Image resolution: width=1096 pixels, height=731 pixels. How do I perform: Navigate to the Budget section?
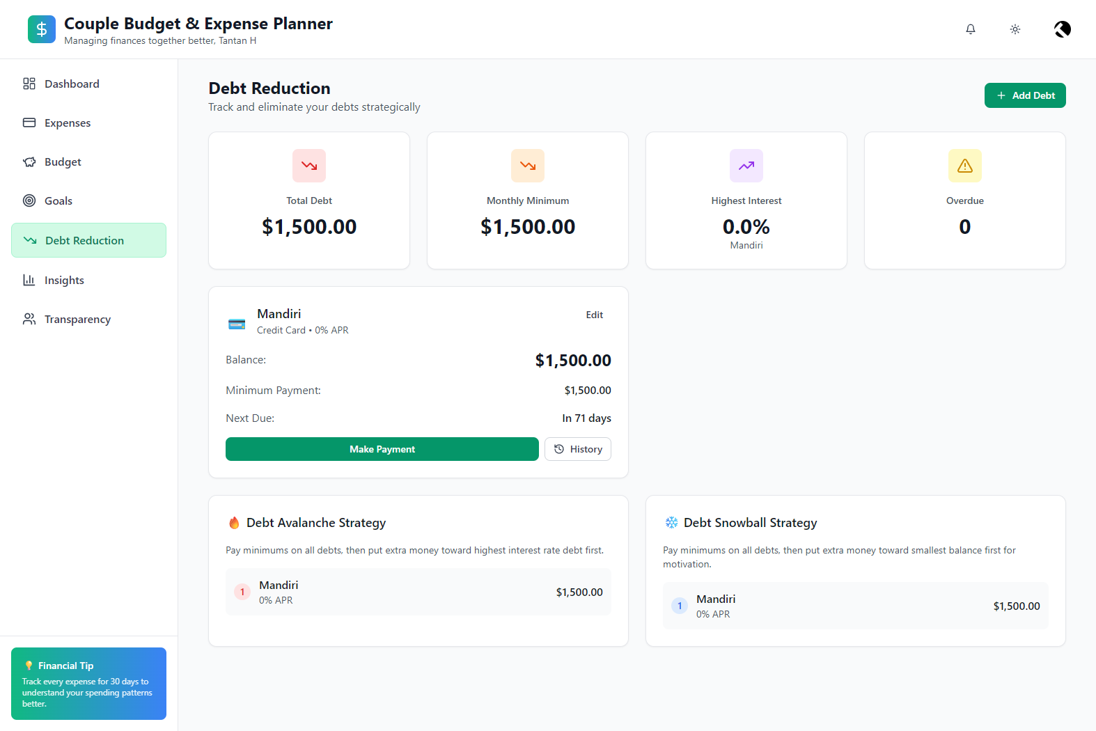[63, 162]
